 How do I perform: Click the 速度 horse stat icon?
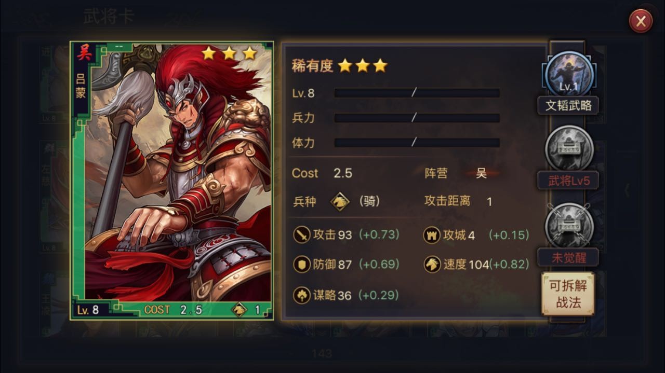point(432,265)
